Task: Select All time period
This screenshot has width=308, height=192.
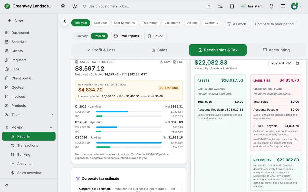Action: 192,23
